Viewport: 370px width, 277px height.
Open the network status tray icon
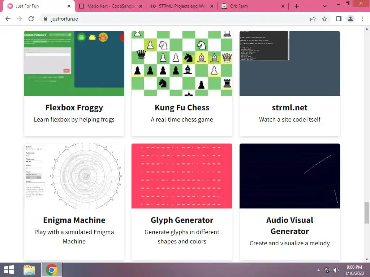click(x=327, y=270)
